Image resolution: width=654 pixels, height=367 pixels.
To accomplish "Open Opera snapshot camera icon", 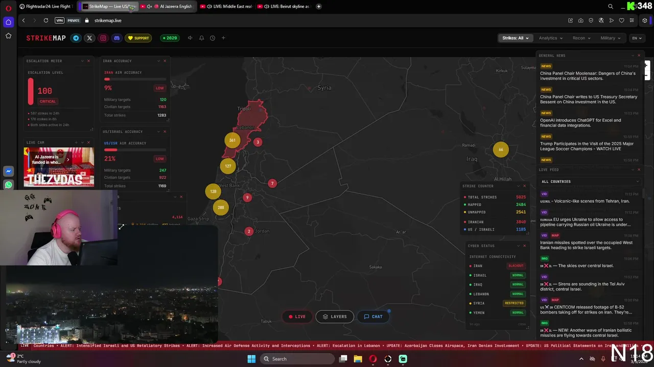I will 581,20.
